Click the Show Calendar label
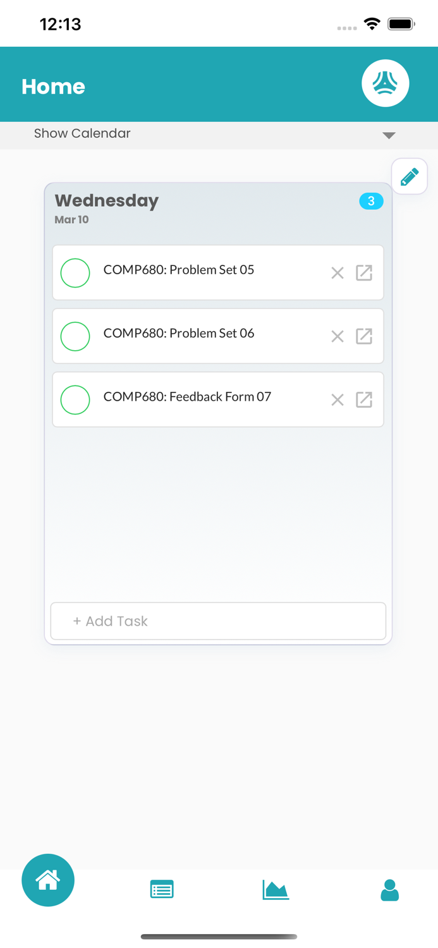This screenshot has height=948, width=438. pyautogui.click(x=82, y=134)
